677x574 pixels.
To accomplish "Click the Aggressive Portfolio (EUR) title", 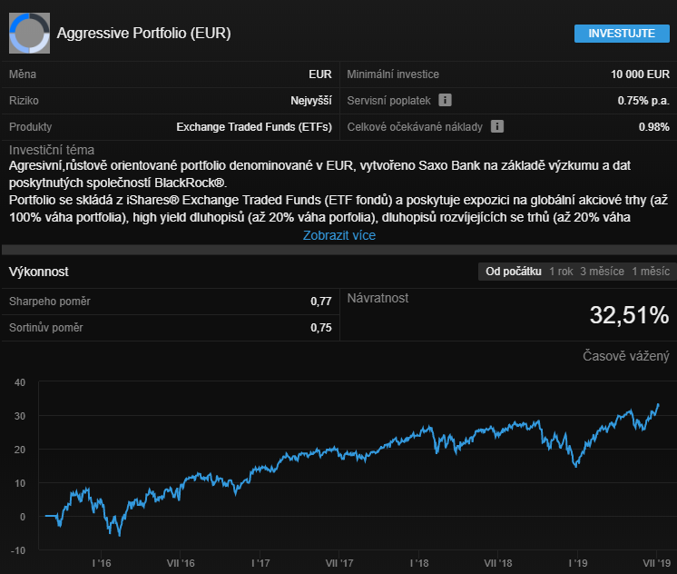I will [x=143, y=34].
